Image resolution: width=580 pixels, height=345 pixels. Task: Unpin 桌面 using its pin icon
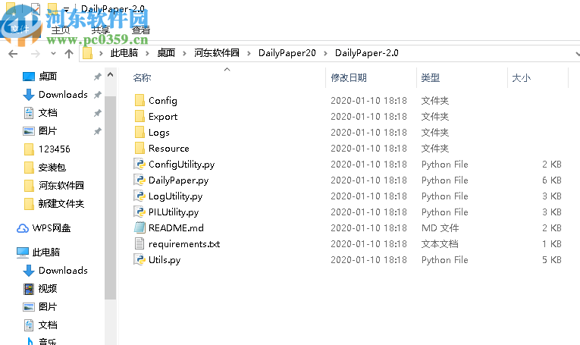[97, 77]
